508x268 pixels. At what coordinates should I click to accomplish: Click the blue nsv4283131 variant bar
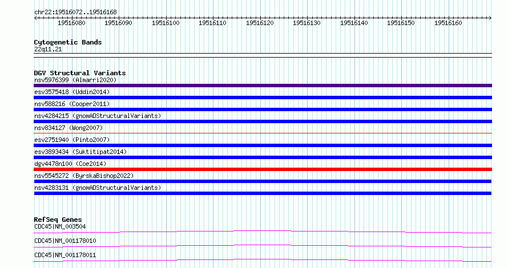pos(263,193)
